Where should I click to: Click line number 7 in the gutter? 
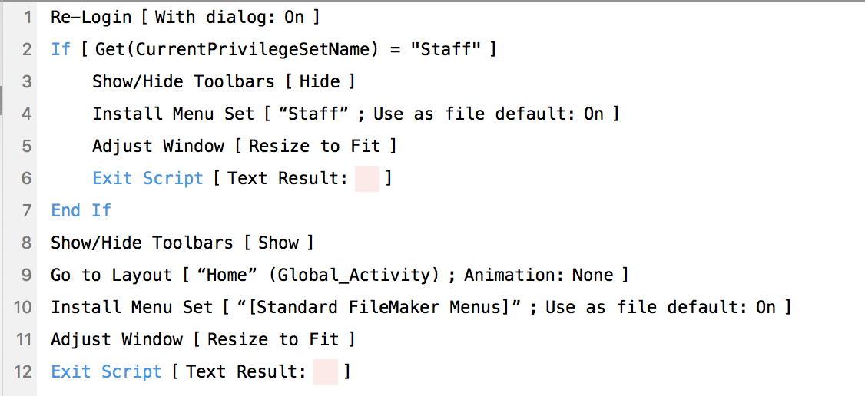tap(28, 210)
